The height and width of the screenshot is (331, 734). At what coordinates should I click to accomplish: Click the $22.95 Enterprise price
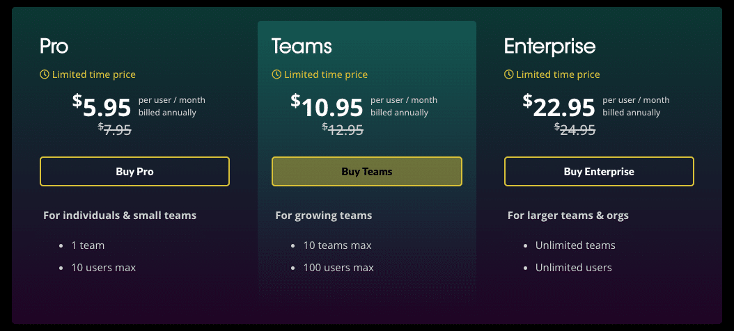click(x=559, y=106)
